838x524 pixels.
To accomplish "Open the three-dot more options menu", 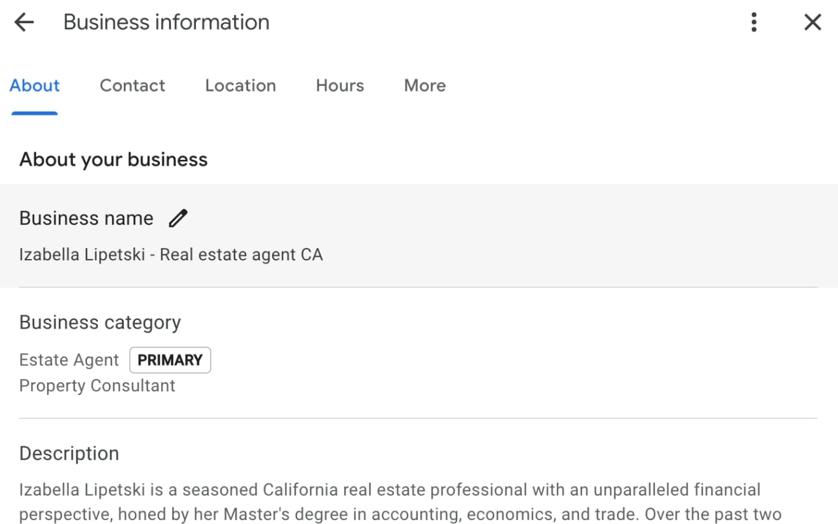I will point(754,23).
